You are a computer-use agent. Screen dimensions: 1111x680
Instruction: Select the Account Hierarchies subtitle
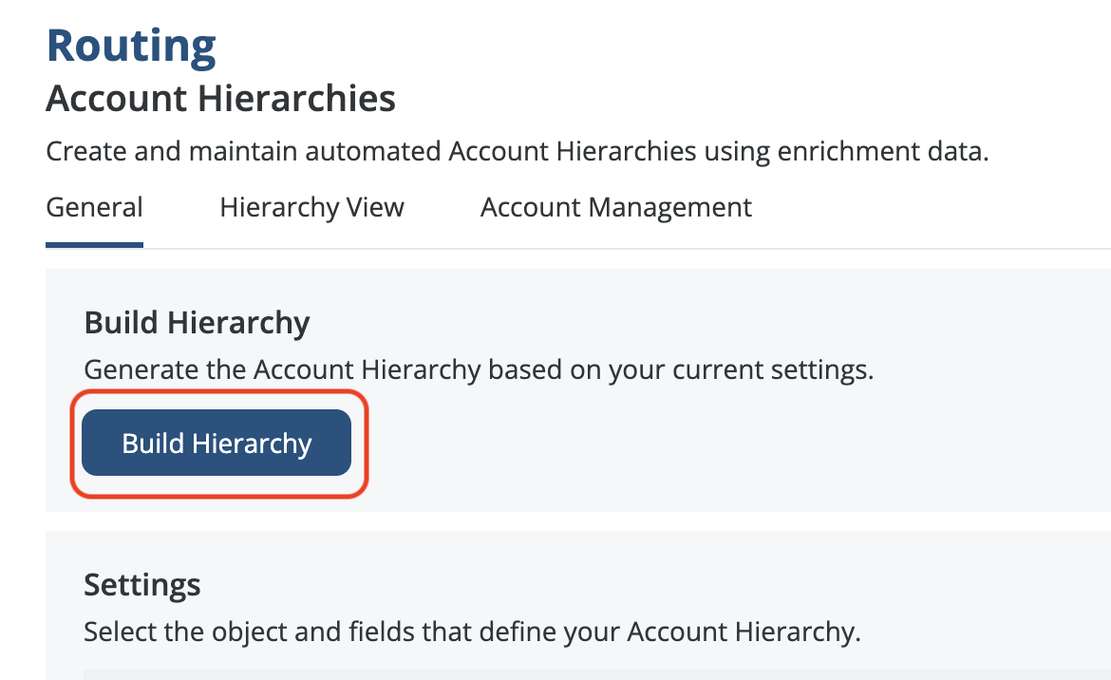point(220,99)
